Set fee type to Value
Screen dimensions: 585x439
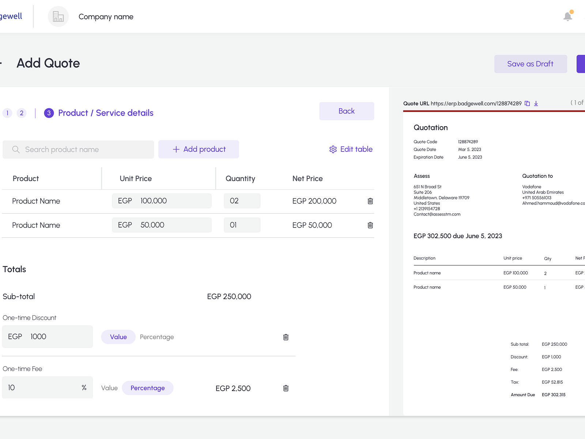109,388
